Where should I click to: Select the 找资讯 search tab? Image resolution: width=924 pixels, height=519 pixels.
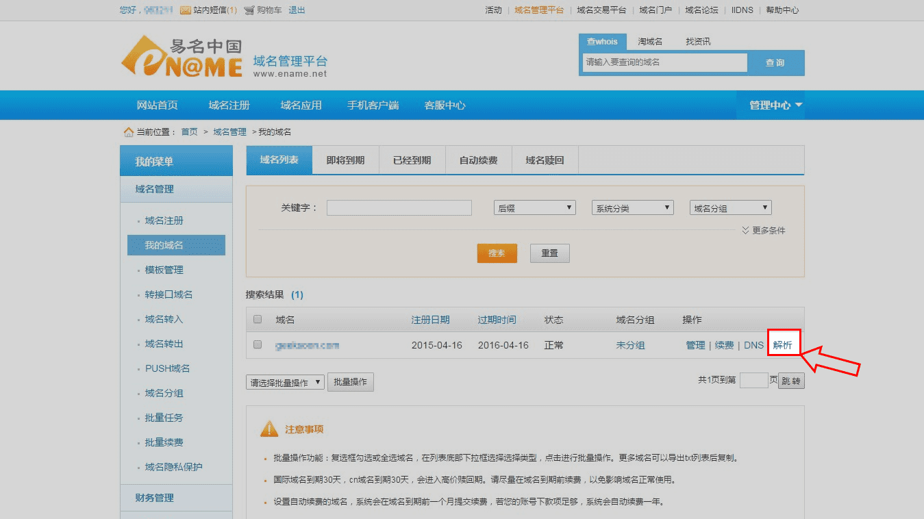pyautogui.click(x=698, y=41)
